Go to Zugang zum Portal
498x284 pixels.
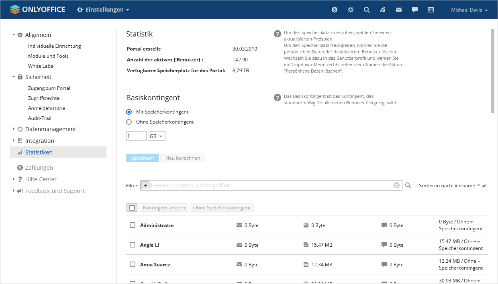click(49, 88)
